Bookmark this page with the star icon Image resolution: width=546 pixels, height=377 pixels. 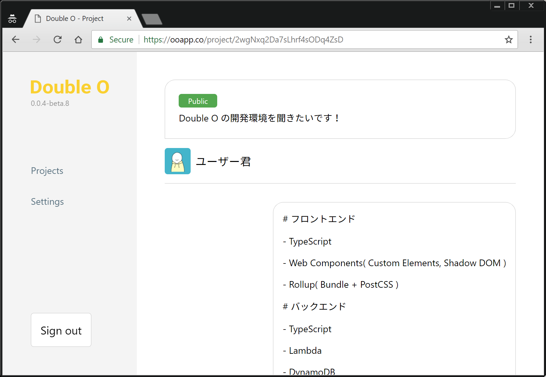point(508,39)
